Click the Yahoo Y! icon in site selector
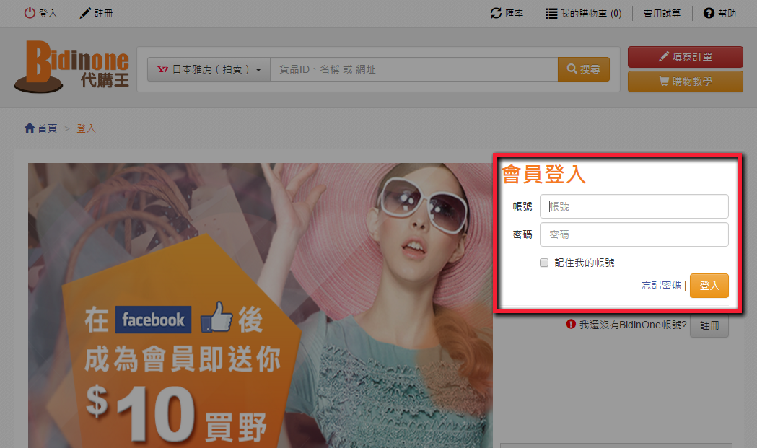 (x=162, y=69)
